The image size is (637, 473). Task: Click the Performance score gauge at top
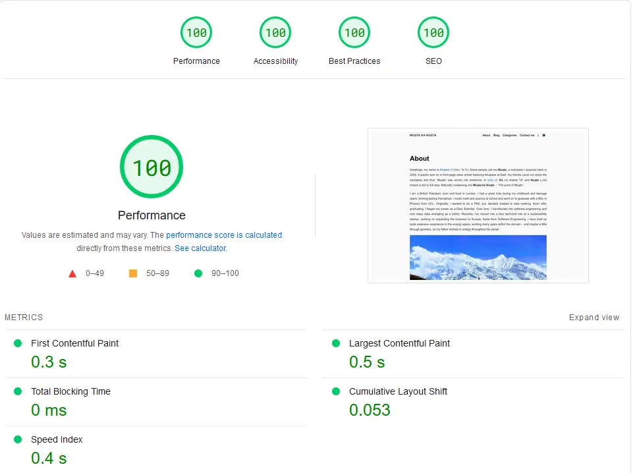(196, 32)
